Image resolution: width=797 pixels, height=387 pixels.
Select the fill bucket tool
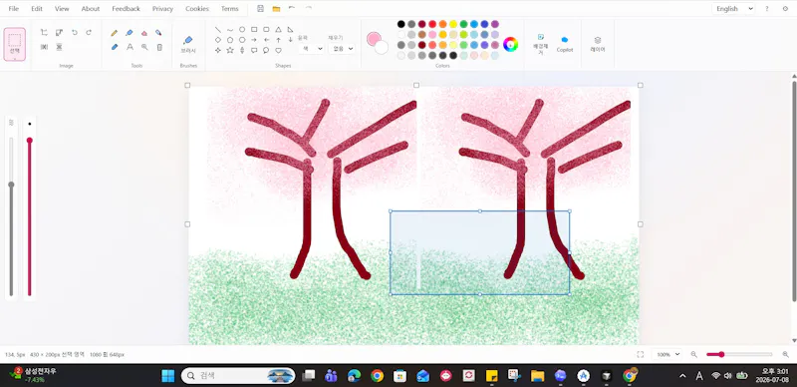pyautogui.click(x=130, y=33)
